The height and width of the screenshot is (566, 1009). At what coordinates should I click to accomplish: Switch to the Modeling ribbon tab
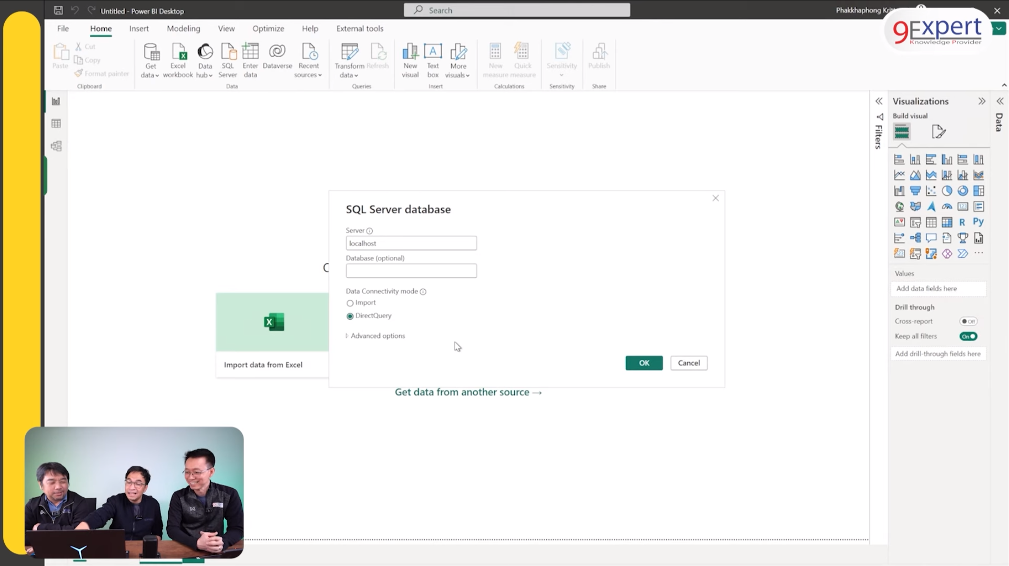pos(183,29)
